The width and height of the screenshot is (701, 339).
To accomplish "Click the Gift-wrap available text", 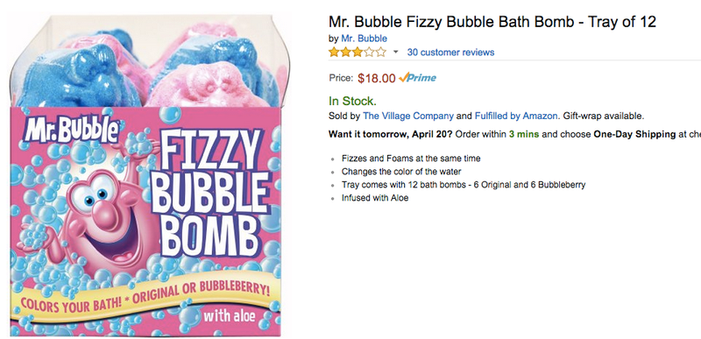I will click(x=604, y=117).
